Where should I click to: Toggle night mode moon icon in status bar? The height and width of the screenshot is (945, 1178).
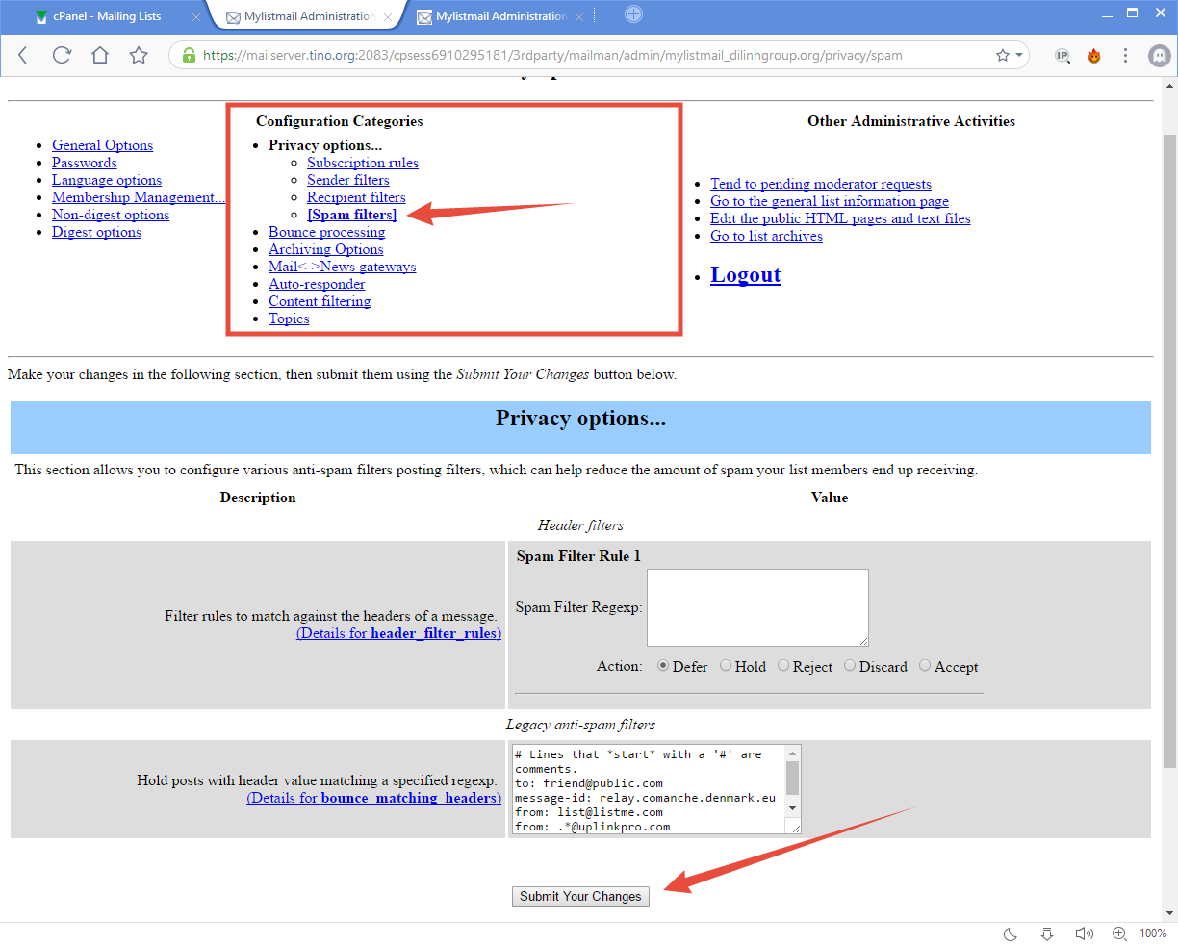pyautogui.click(x=1011, y=933)
